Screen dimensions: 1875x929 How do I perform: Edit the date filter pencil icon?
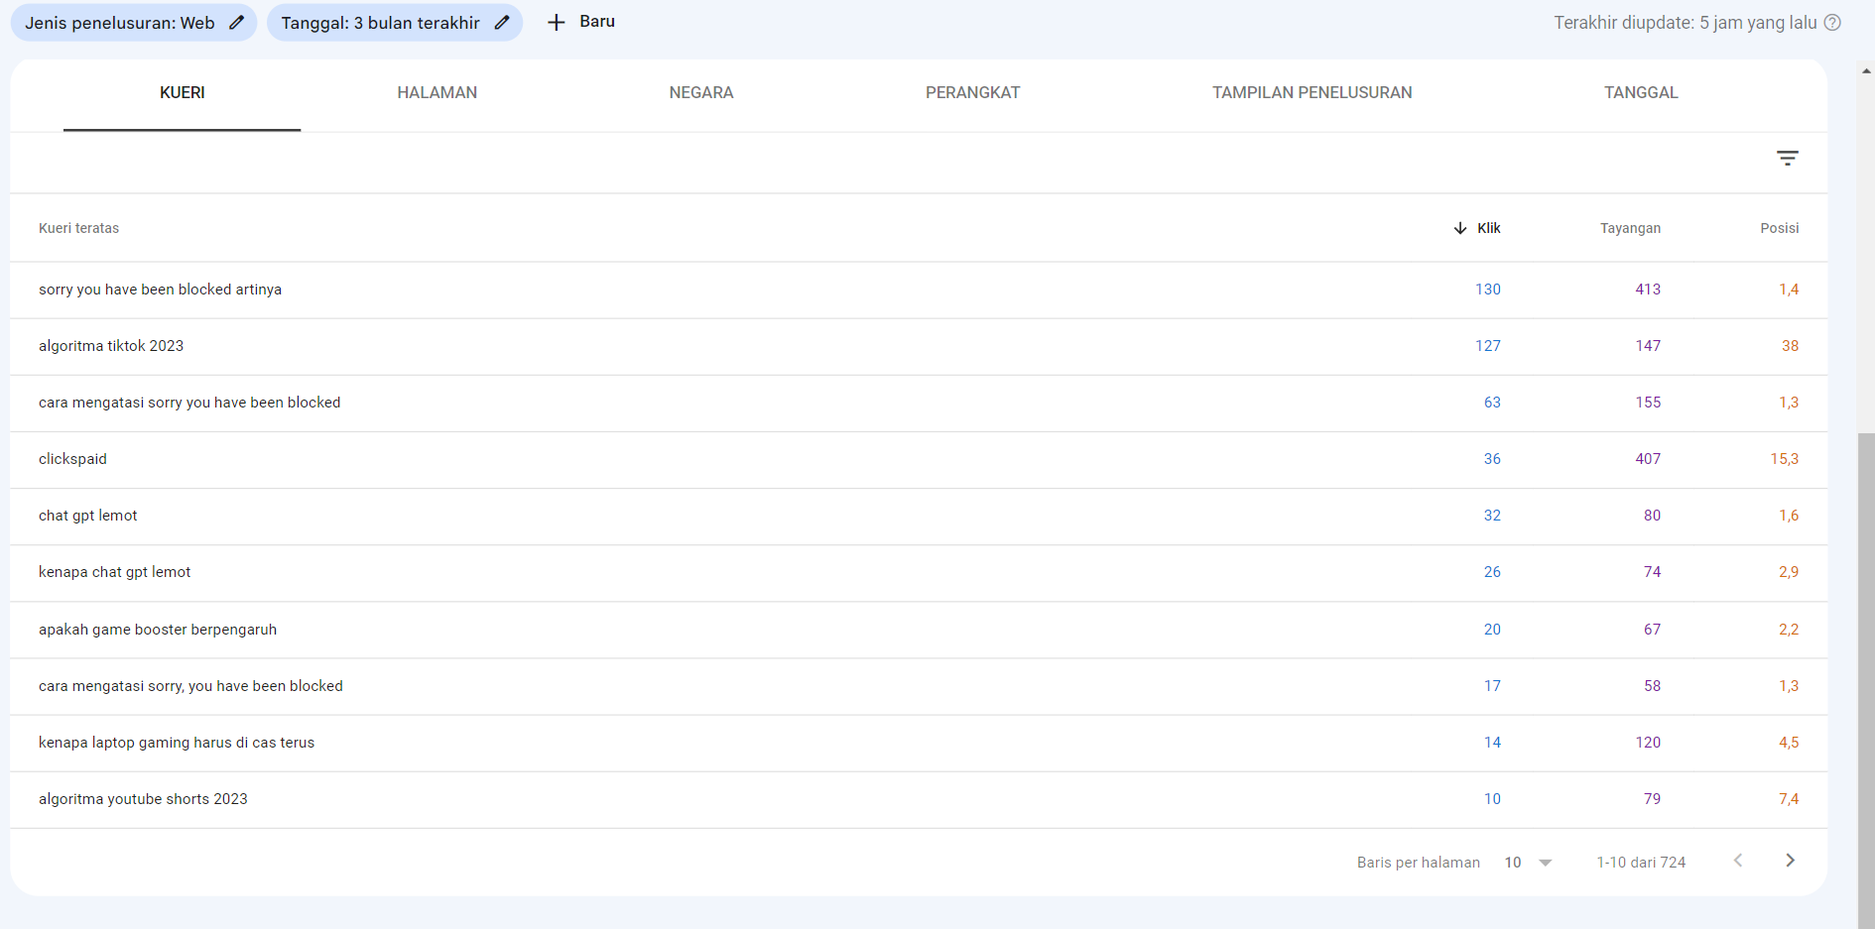[502, 23]
